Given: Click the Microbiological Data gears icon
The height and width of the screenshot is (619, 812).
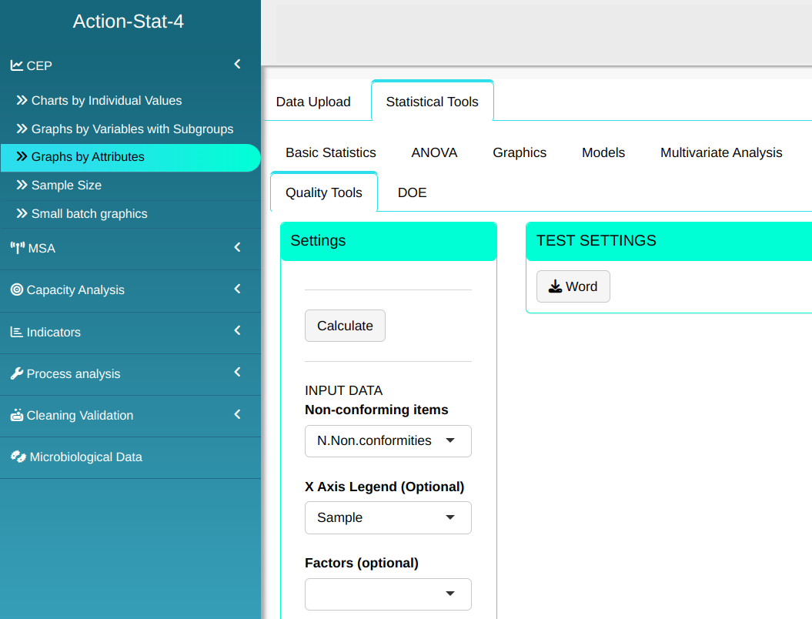Looking at the screenshot, I should [x=18, y=457].
